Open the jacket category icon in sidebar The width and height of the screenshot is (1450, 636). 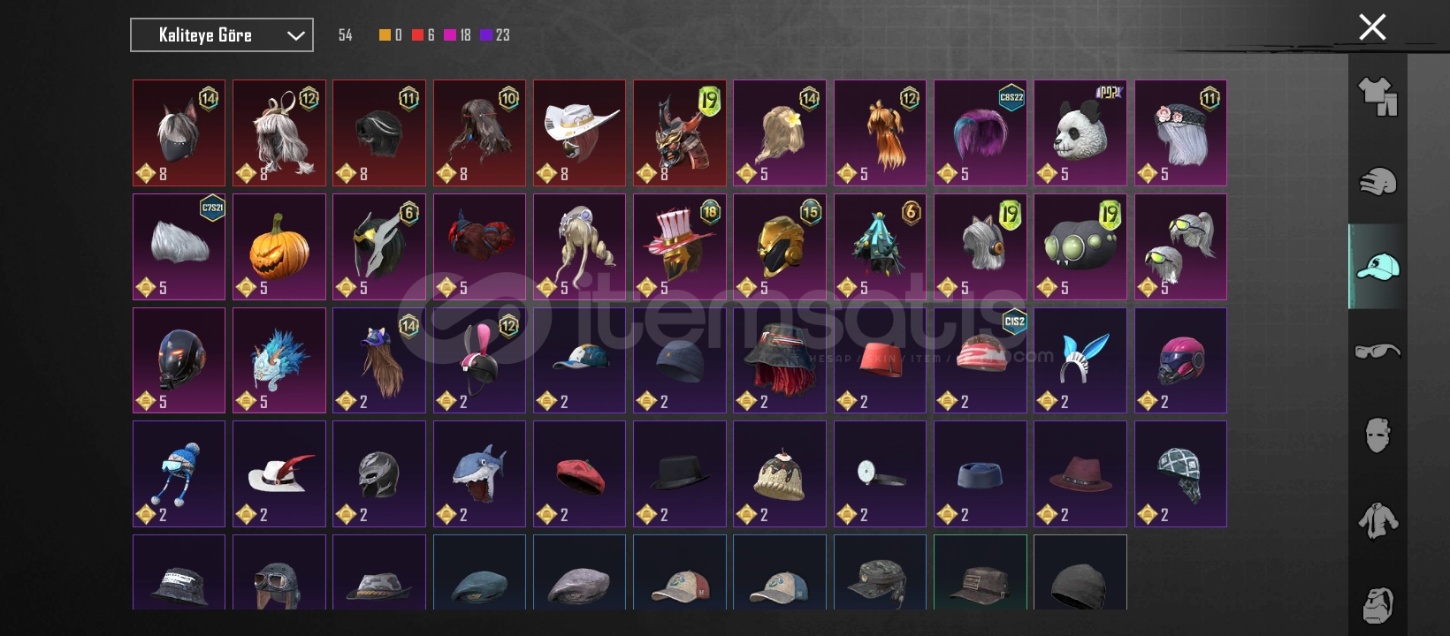tap(1377, 520)
